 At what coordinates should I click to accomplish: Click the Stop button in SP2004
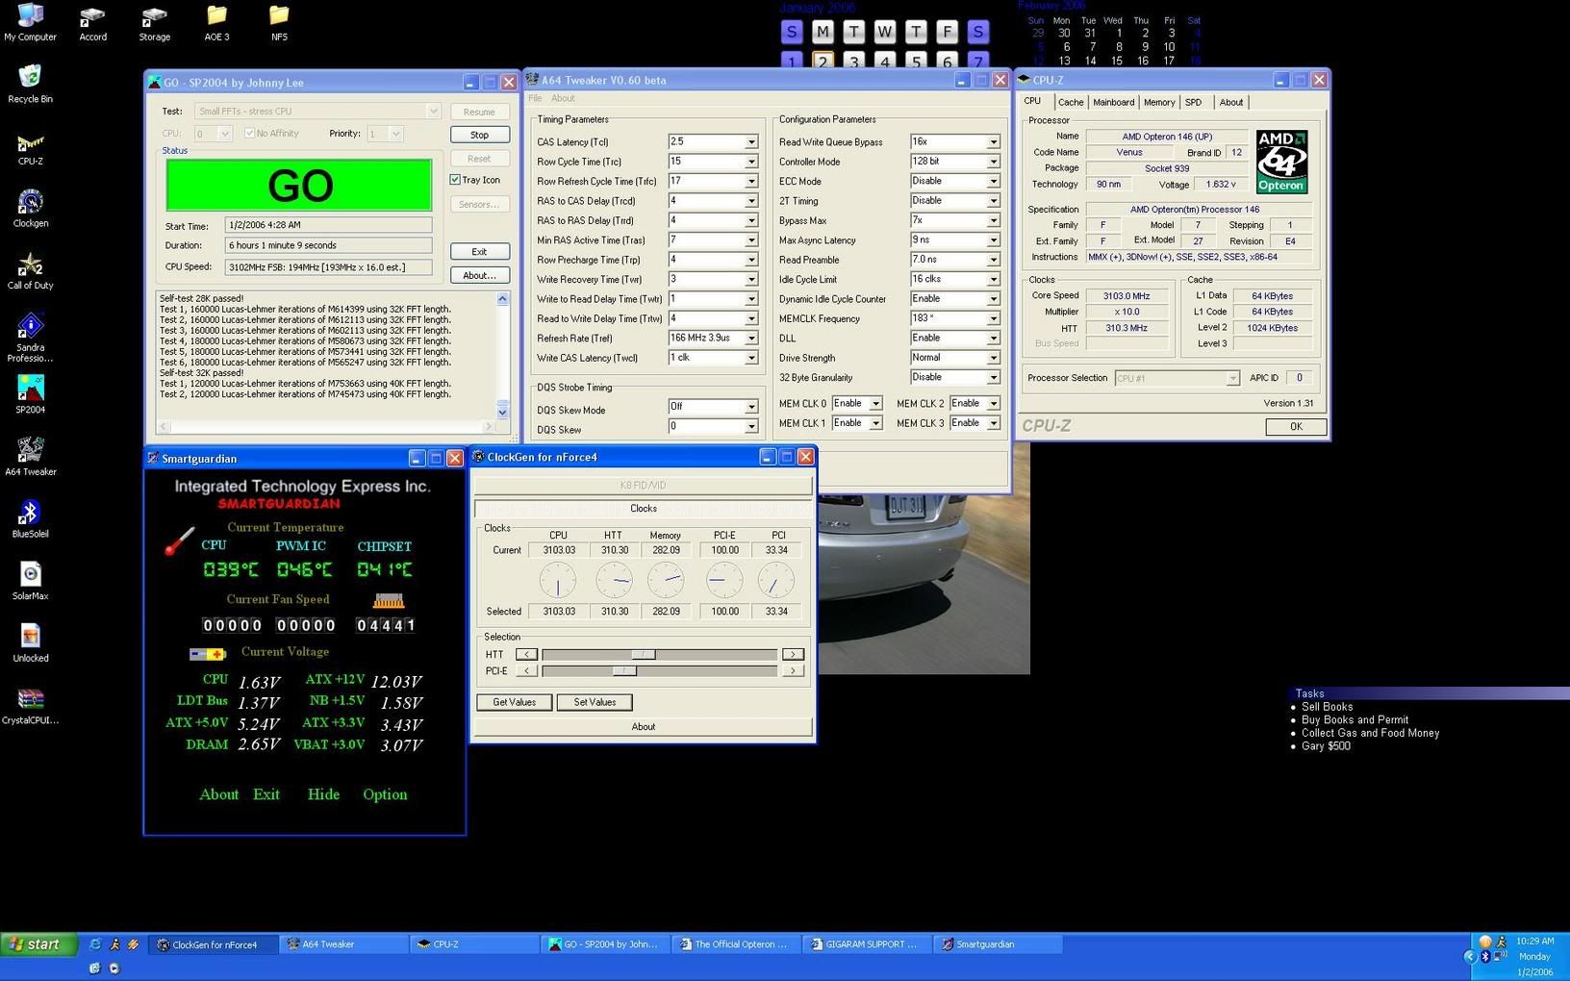click(x=479, y=135)
